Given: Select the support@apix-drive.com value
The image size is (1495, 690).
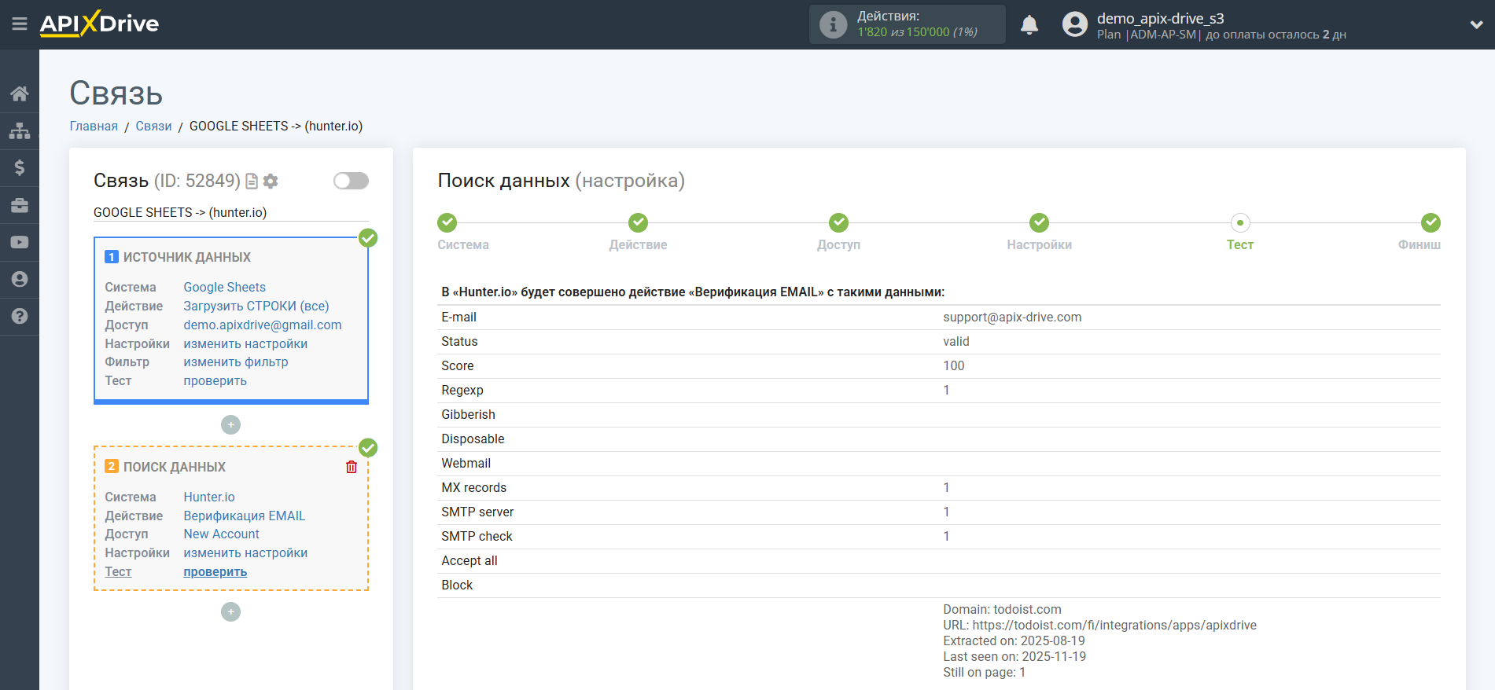Looking at the screenshot, I should (1012, 317).
